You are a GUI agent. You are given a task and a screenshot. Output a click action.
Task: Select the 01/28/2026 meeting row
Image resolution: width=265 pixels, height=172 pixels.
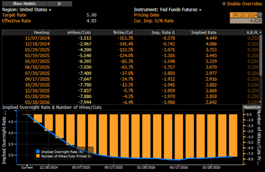130,96
